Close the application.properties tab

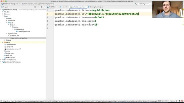[86, 7]
